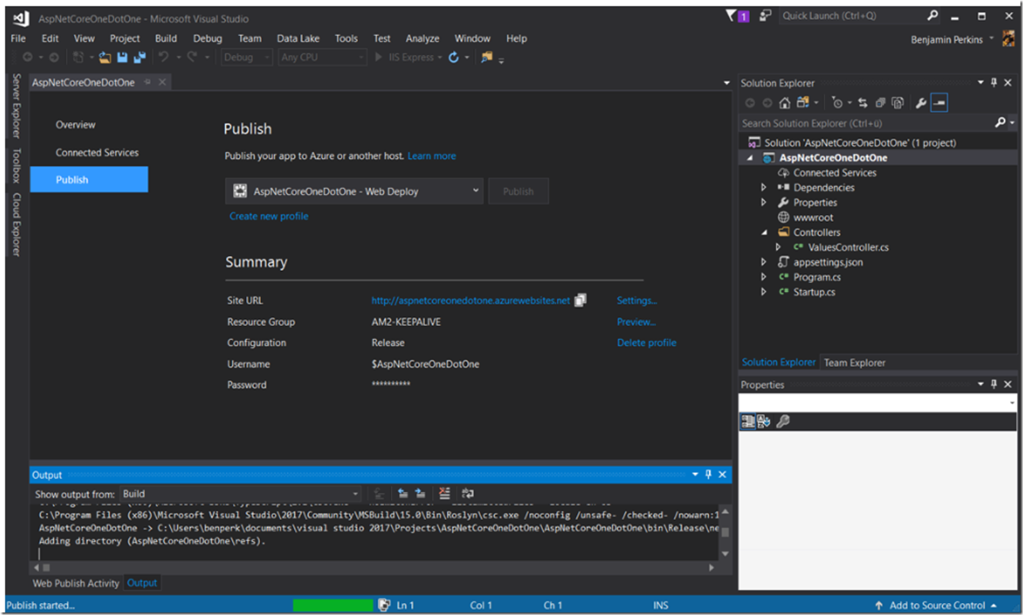Viewport: 1023px width, 615px height.
Task: Switch to the Team Explorer tab
Action: 854,362
